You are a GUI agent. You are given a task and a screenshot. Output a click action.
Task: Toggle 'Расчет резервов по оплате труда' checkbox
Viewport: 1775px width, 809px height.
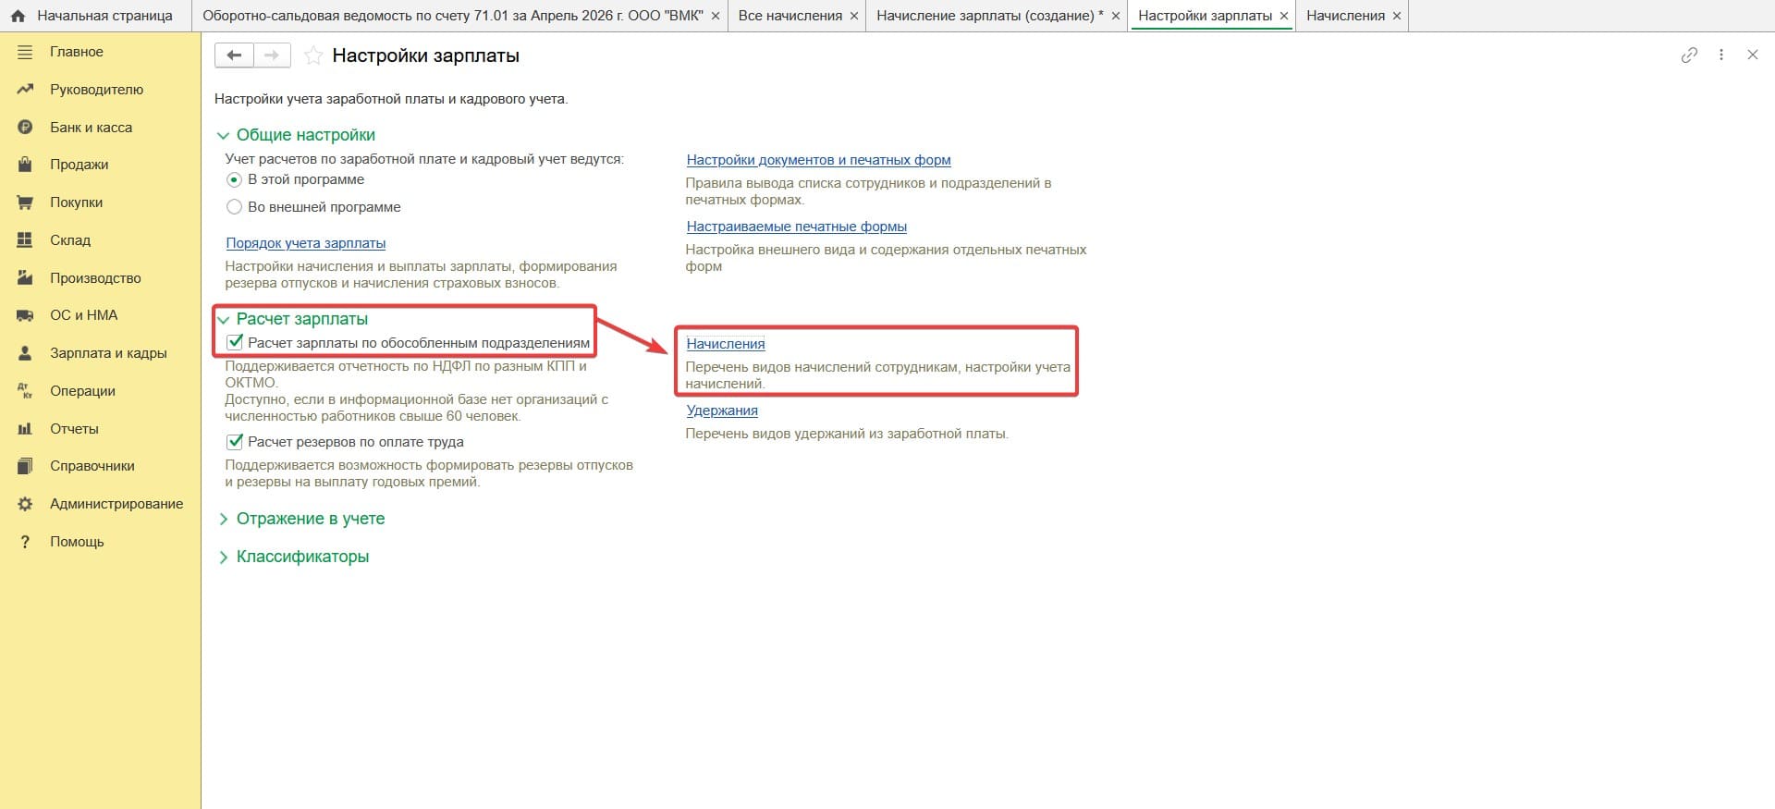coord(235,442)
